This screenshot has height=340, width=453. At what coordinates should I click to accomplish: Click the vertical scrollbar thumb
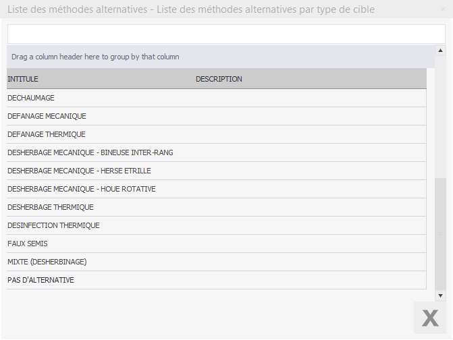(441, 234)
